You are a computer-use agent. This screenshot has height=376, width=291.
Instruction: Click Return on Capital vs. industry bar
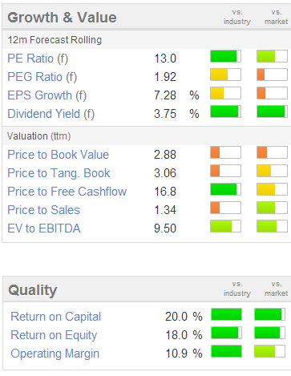226,314
